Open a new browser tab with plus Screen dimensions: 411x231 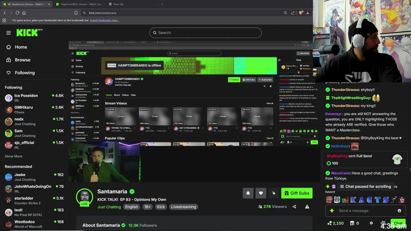(162, 4)
